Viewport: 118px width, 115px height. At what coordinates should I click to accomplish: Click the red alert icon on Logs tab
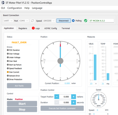point(33,28)
